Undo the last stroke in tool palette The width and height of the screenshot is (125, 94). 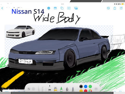coord(29,89)
